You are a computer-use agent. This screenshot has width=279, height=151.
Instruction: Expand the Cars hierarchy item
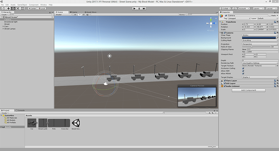click(x=3, y=26)
